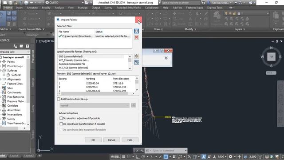Toggle polar tracking icon in status bar
The height and width of the screenshot is (160, 284).
(143, 157)
